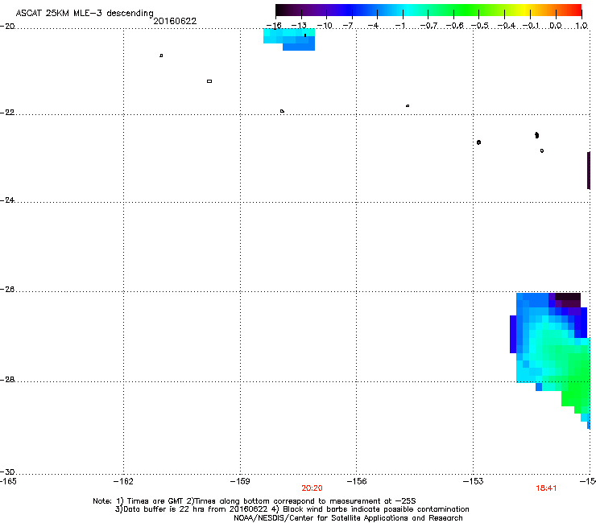Select the -24 latitude axis label
The height and width of the screenshot is (523, 596).
tap(7, 200)
